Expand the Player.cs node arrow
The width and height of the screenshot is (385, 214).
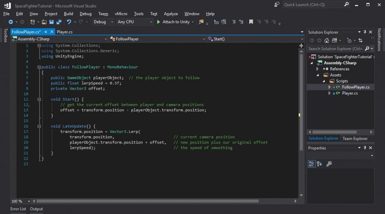pyautogui.click(x=329, y=93)
